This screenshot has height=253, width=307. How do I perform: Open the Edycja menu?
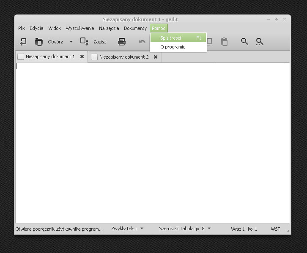pos(36,28)
